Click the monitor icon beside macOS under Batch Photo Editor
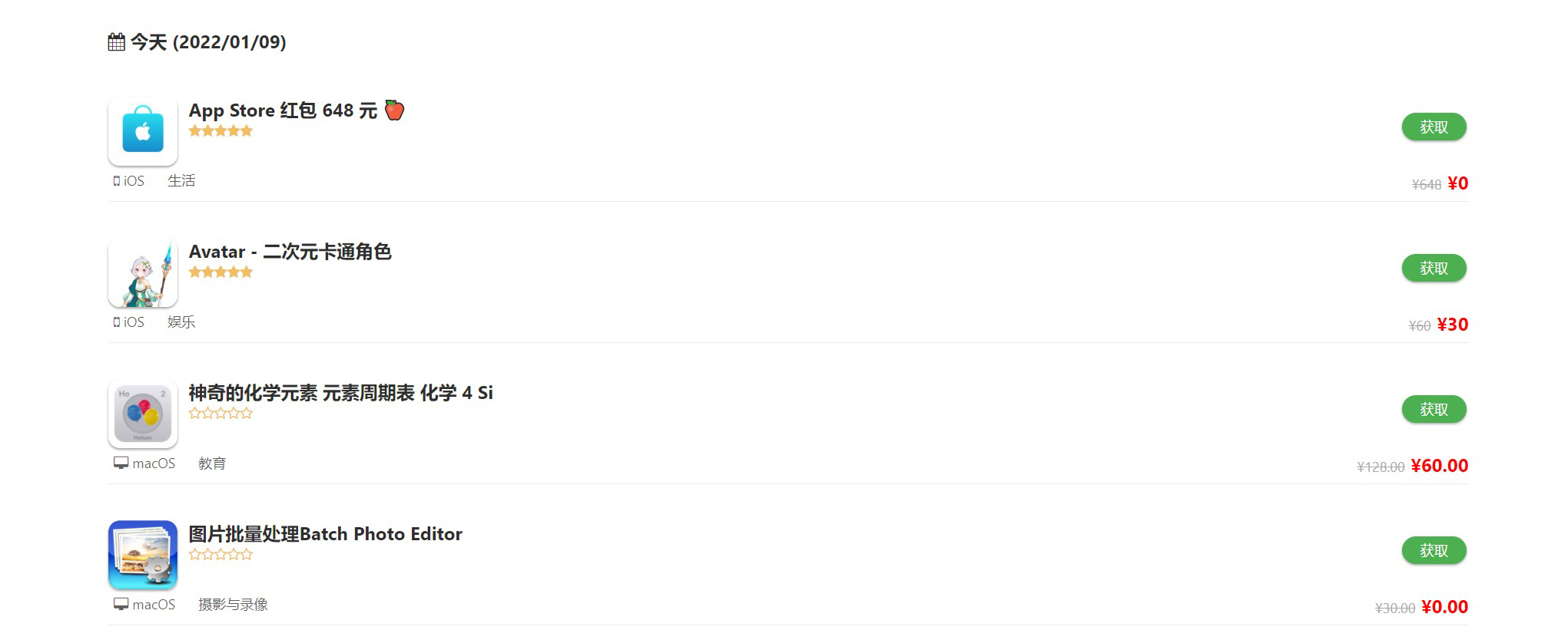The image size is (1568, 640). click(121, 605)
